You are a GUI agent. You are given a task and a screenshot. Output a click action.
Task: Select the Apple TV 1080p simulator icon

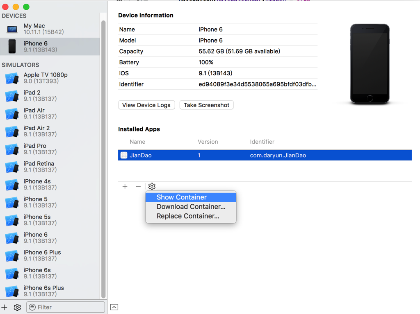point(12,78)
